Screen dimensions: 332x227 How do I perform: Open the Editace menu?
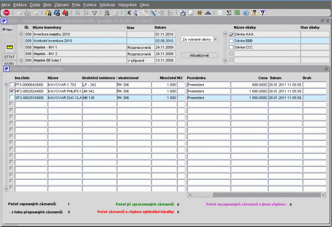[20, 5]
